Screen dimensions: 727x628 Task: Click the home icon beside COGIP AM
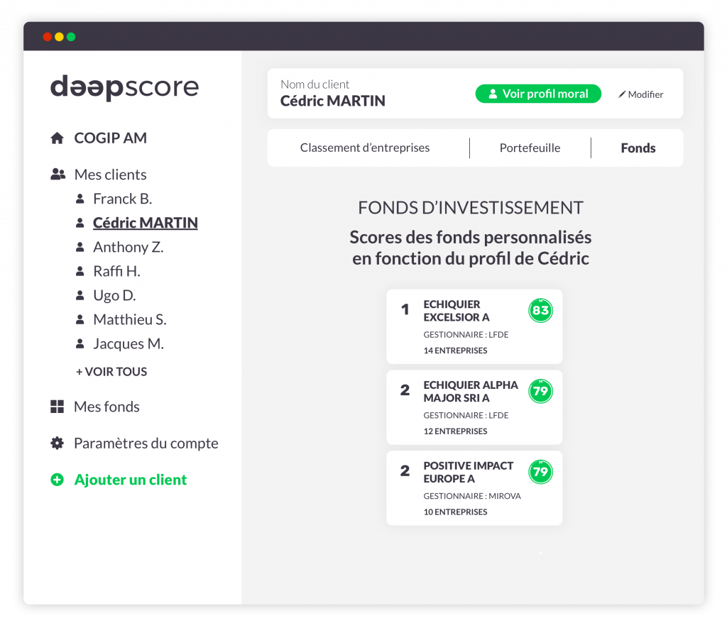[57, 138]
